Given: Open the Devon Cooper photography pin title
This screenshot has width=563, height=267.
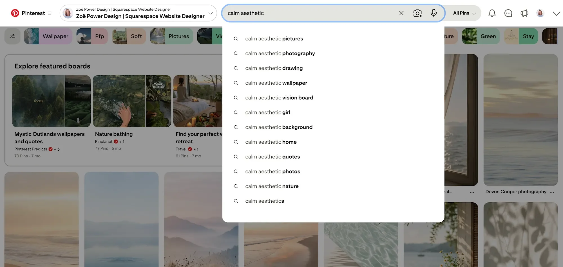Looking at the screenshot, I should pos(516,192).
